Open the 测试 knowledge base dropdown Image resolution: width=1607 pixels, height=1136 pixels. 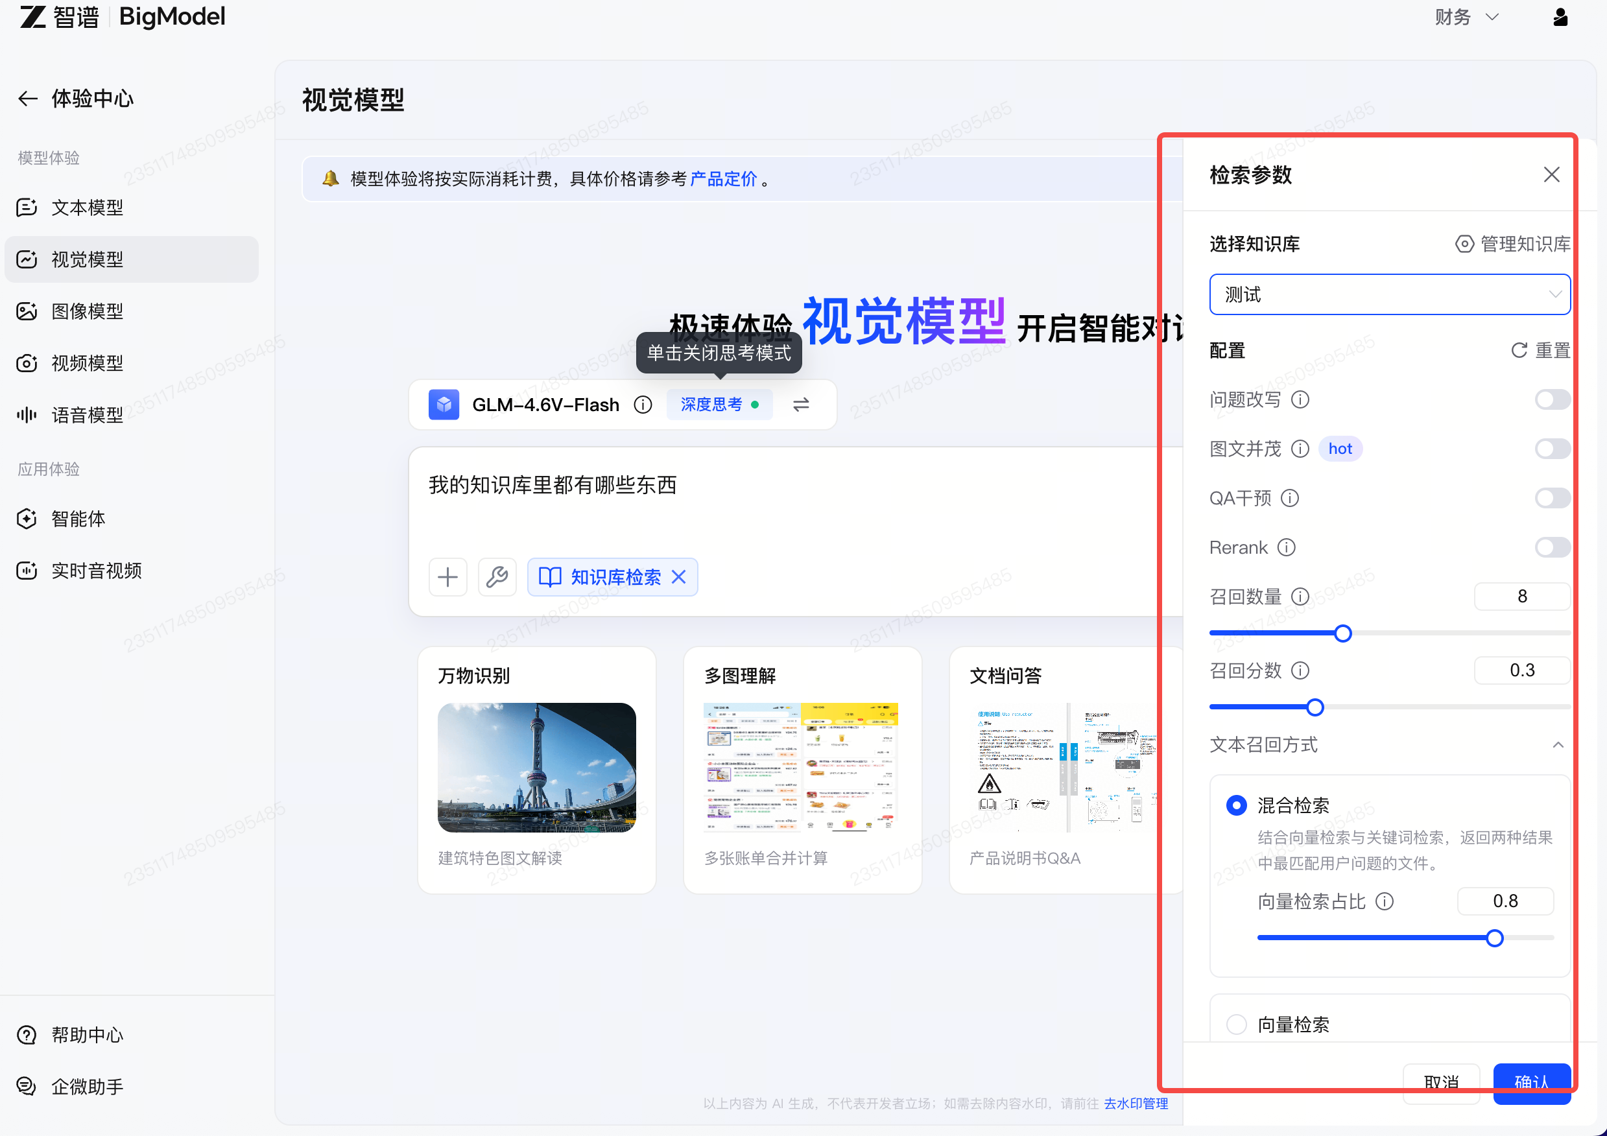[x=1389, y=294]
